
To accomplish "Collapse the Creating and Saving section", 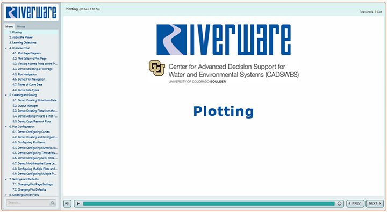I will [6, 95].
